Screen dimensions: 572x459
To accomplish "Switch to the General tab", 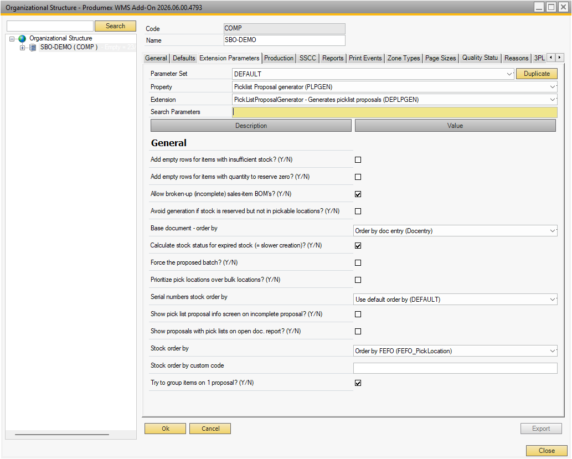I will point(156,58).
